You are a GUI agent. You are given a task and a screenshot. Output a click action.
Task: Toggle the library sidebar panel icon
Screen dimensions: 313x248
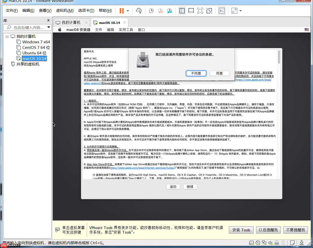point(182,11)
